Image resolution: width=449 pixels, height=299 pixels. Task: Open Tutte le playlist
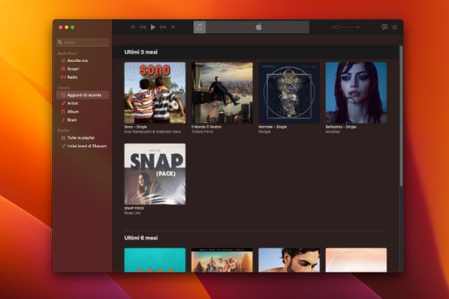pyautogui.click(x=82, y=138)
